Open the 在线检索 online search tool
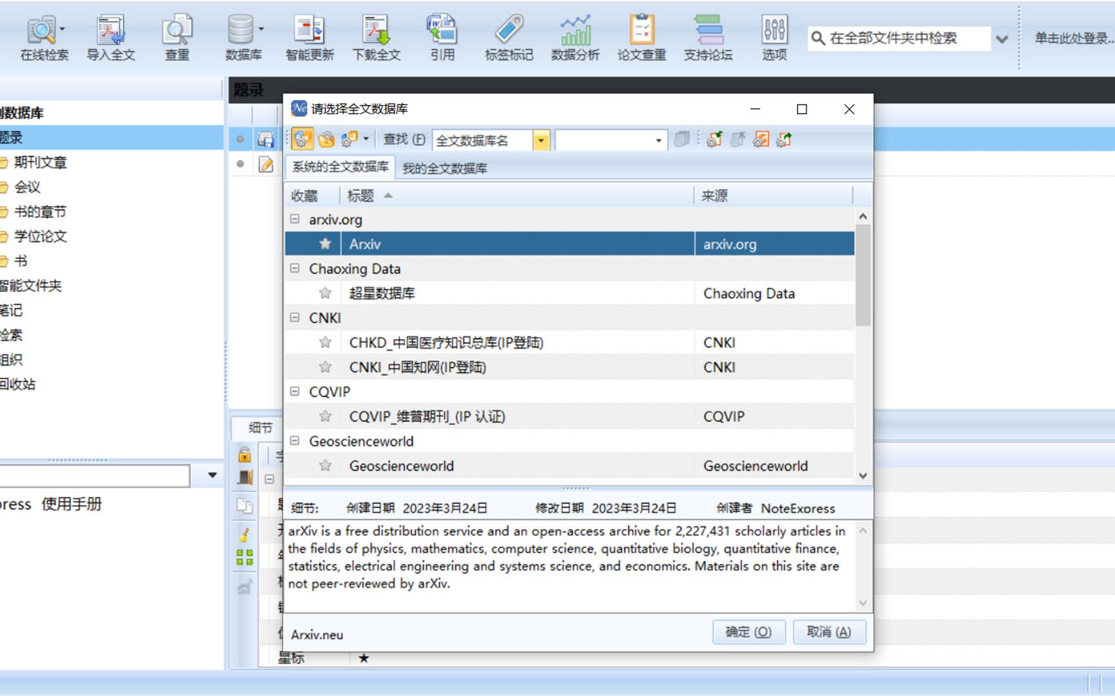1115x696 pixels. [x=44, y=38]
